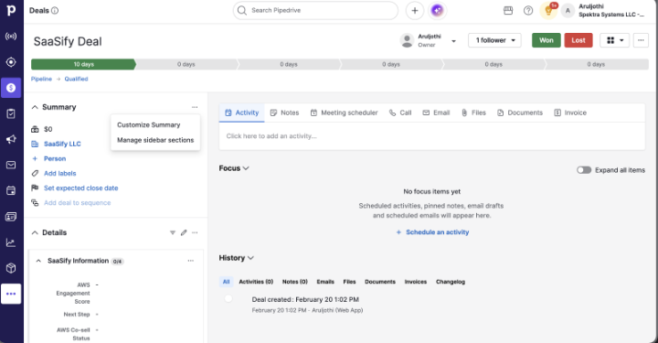Click Details section edit pencil icon
The width and height of the screenshot is (658, 343).
click(184, 232)
